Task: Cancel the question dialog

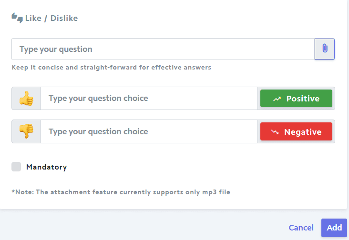Action: [x=301, y=228]
